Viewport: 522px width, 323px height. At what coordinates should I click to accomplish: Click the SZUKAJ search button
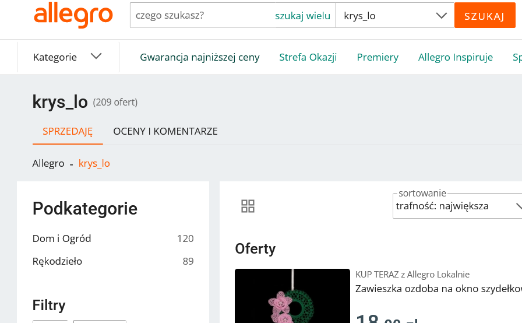pyautogui.click(x=484, y=16)
